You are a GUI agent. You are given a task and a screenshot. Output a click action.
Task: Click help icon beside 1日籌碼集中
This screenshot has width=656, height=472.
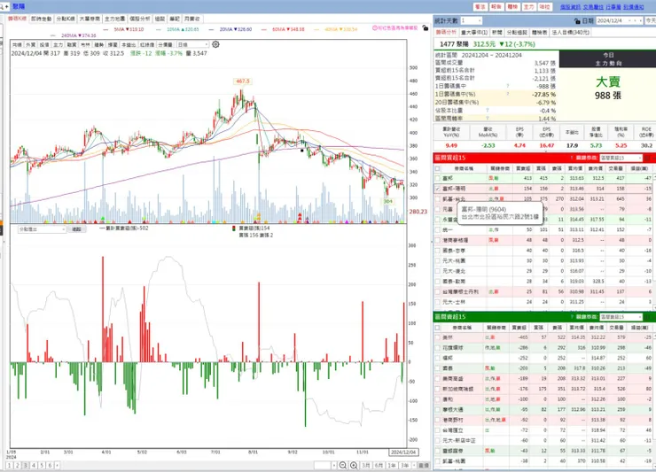tap(507, 86)
